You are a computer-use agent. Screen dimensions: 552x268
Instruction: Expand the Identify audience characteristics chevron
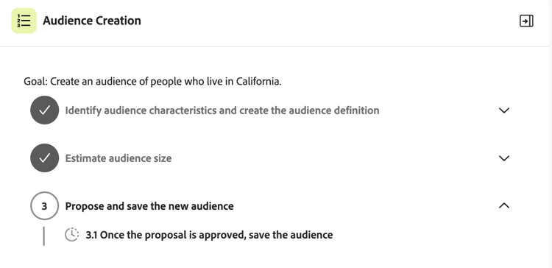[504, 110]
